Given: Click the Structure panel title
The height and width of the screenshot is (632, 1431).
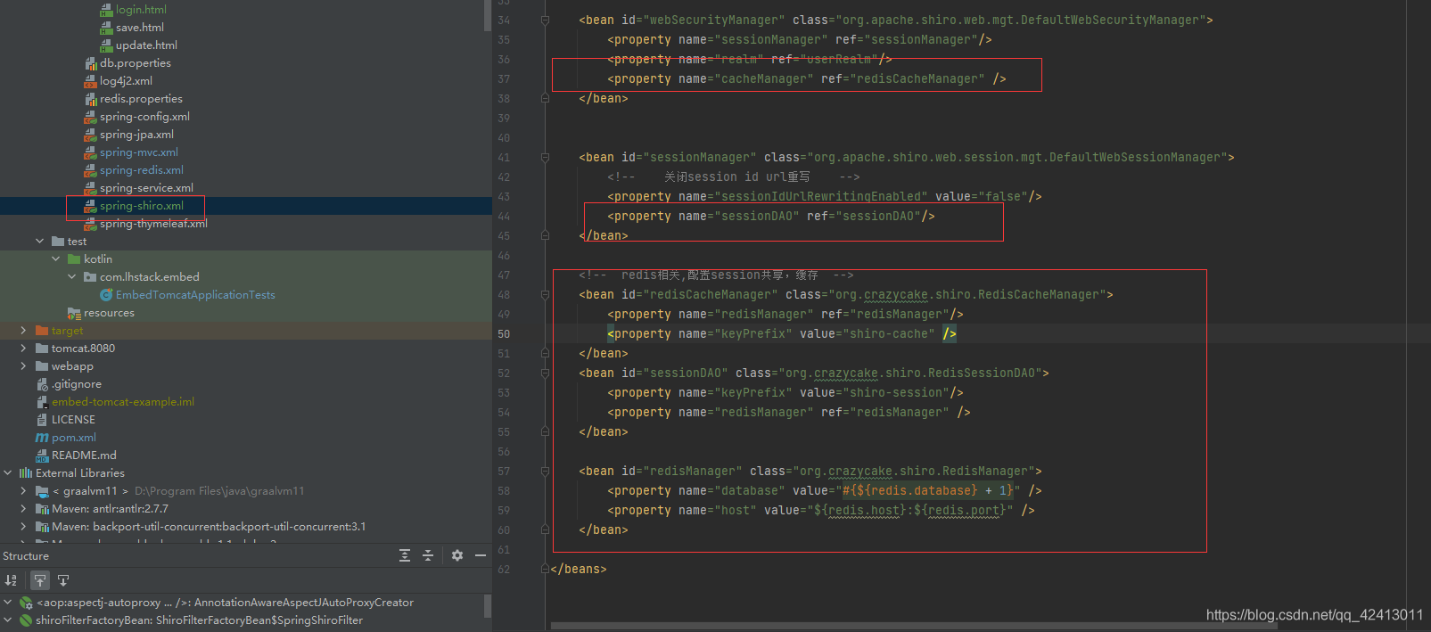Looking at the screenshot, I should click(26, 556).
